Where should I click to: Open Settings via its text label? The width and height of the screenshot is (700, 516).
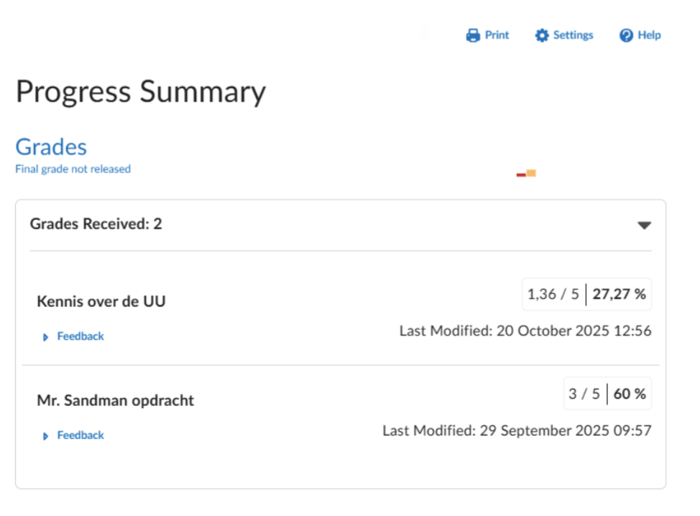(573, 35)
